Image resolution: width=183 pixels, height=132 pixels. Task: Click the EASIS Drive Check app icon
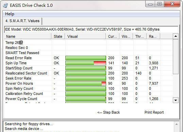tap(5, 5)
